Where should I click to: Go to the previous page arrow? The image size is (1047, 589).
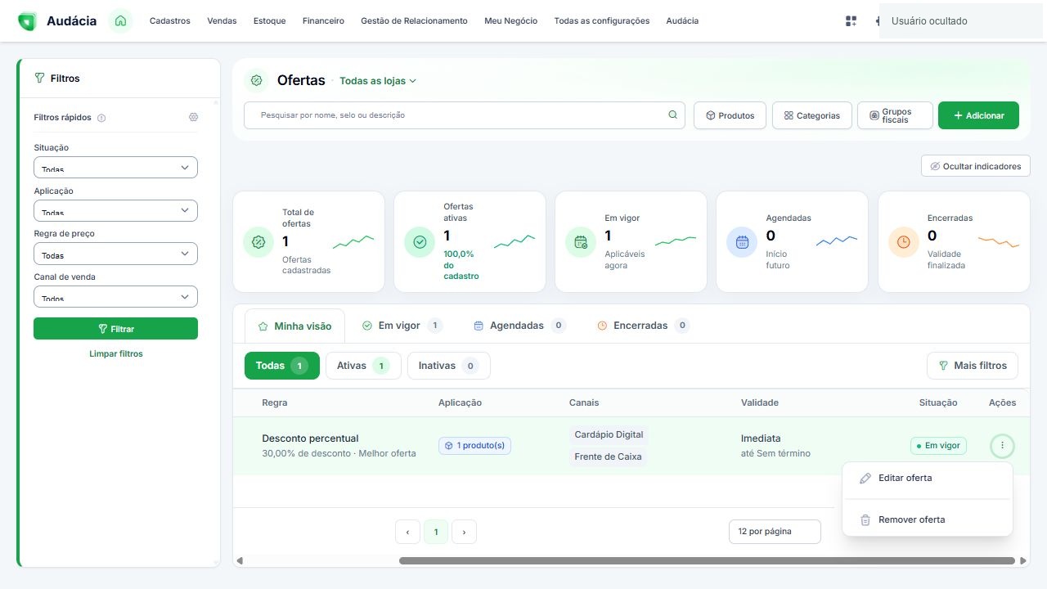coord(407,532)
